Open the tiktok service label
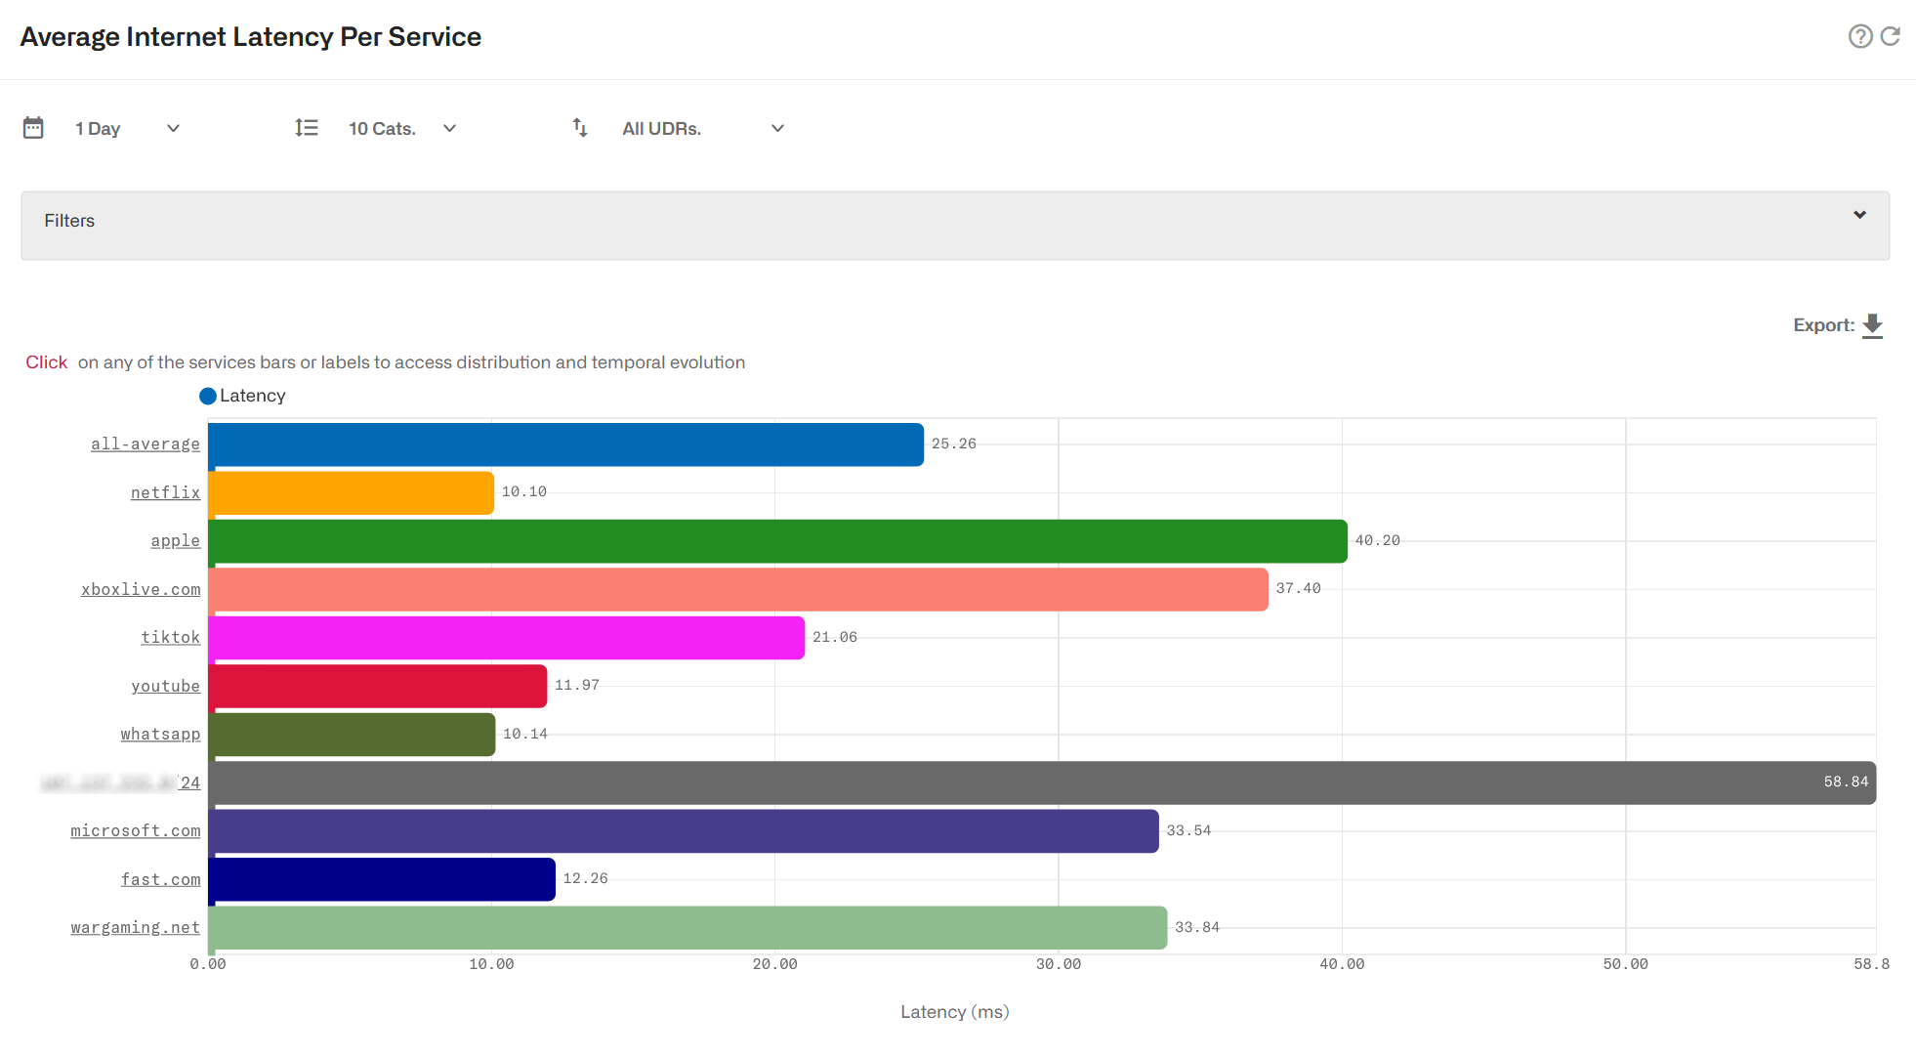This screenshot has width=1916, height=1057. click(x=170, y=637)
